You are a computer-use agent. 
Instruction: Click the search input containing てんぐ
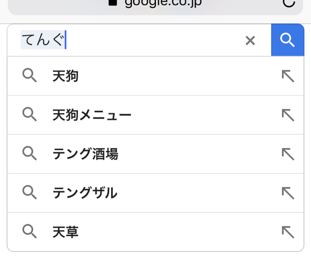[x=138, y=40]
